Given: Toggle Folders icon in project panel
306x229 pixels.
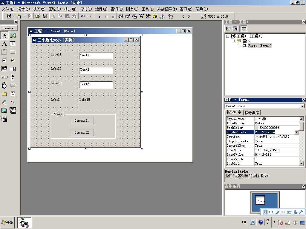Looking at the screenshot, I should [x=244, y=29].
